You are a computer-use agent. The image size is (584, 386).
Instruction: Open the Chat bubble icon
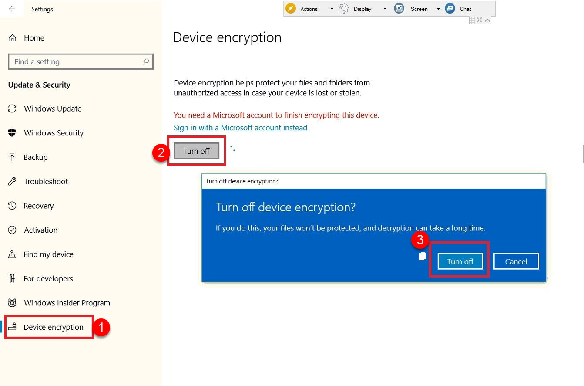450,9
